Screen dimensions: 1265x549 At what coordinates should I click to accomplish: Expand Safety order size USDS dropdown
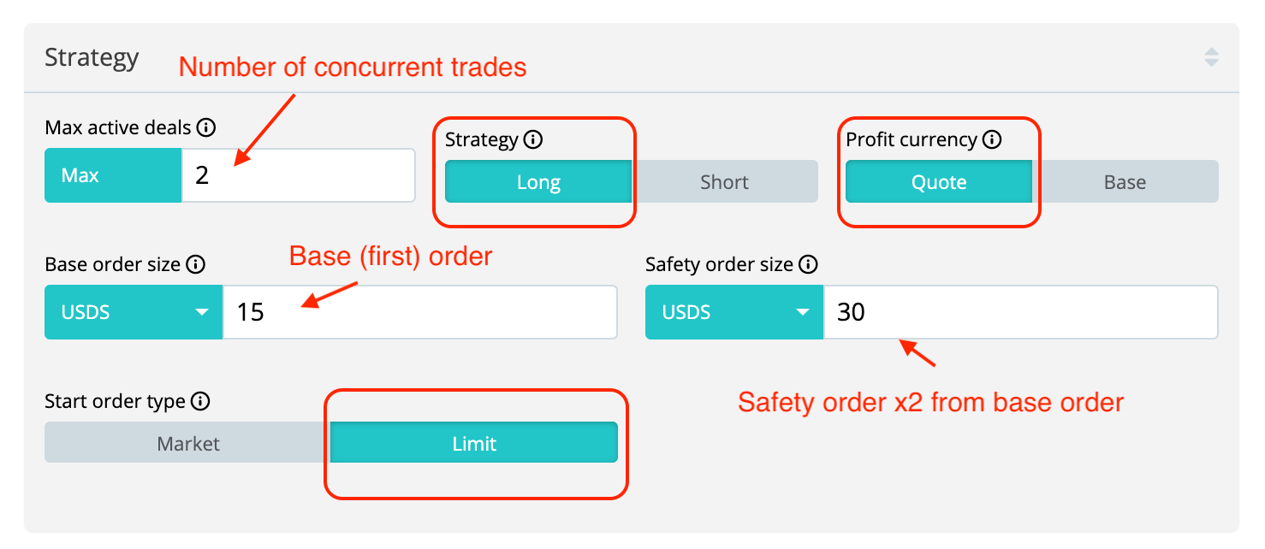pos(734,312)
